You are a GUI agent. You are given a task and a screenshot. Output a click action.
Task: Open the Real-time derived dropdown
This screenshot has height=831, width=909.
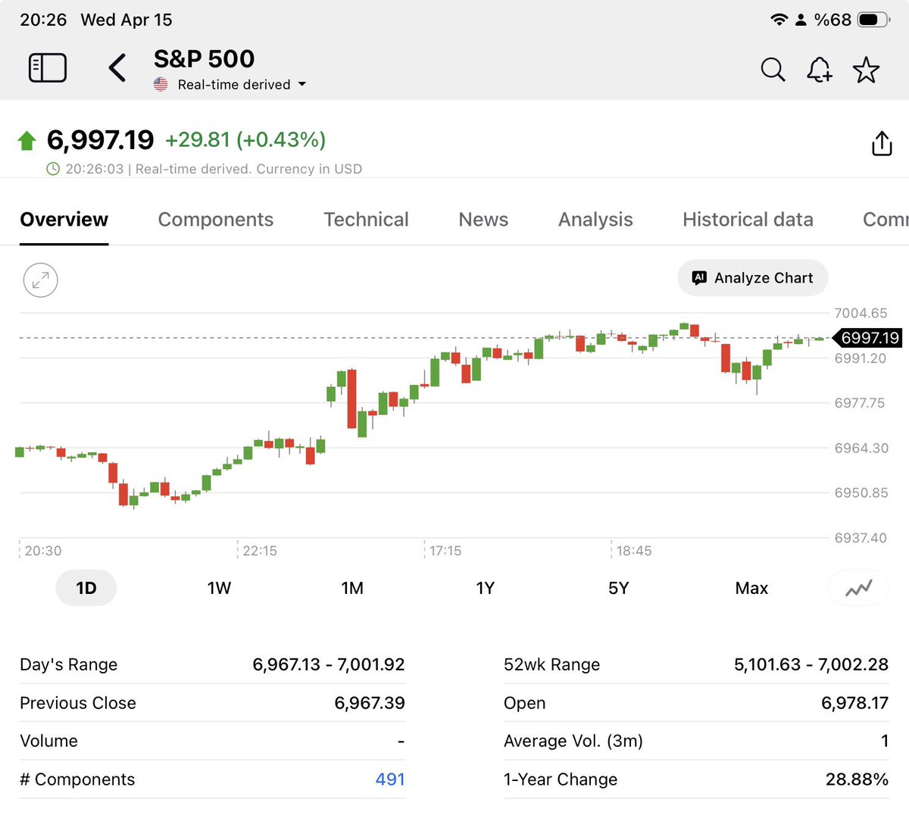(241, 84)
